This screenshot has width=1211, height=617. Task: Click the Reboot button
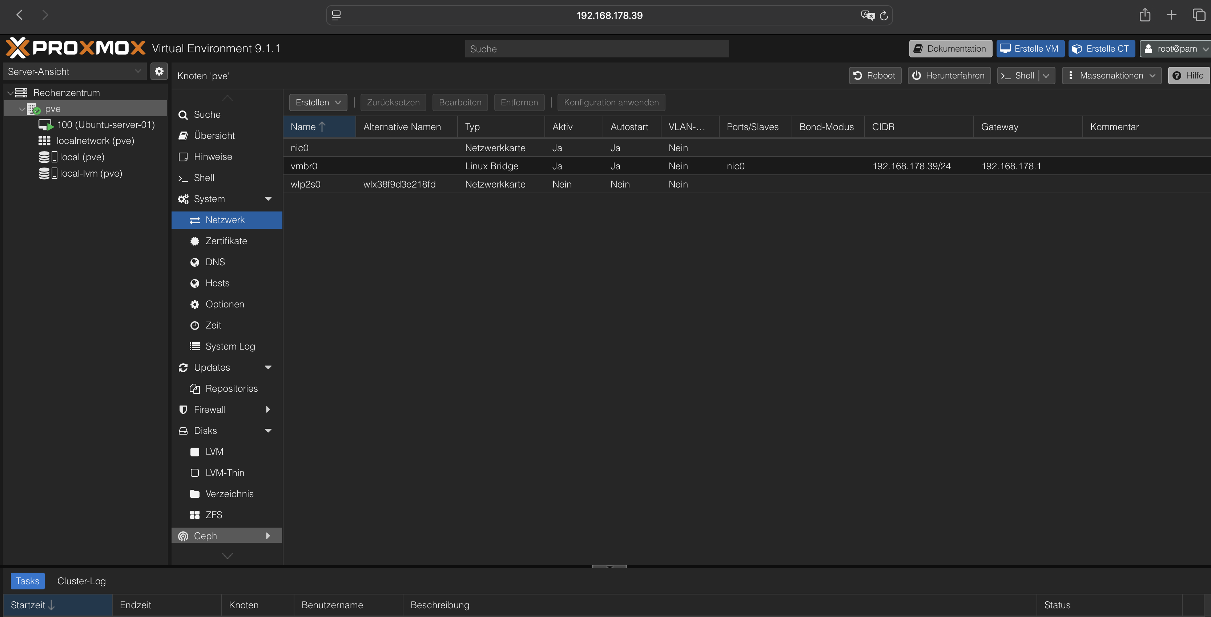874,76
